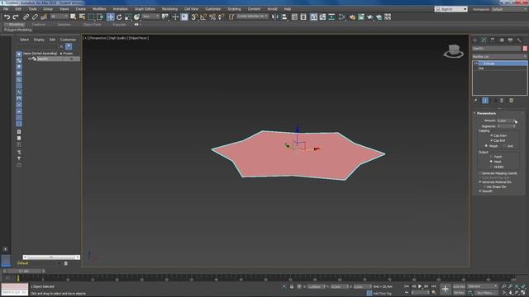Open the Create command panel tab
Screen dimensions: 529x297
click(x=475, y=40)
